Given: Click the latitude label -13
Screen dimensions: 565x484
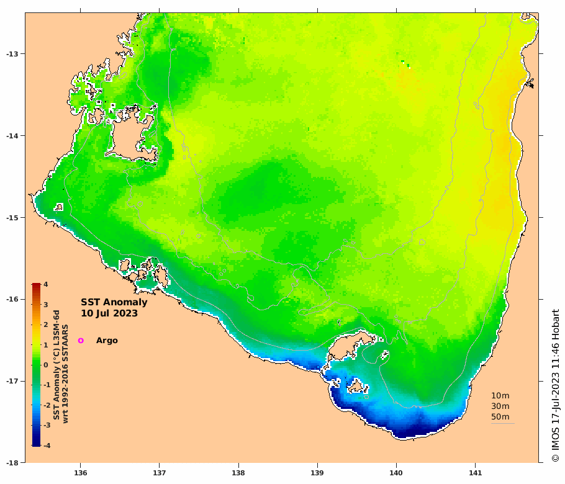Looking at the screenshot, I should coord(12,54).
